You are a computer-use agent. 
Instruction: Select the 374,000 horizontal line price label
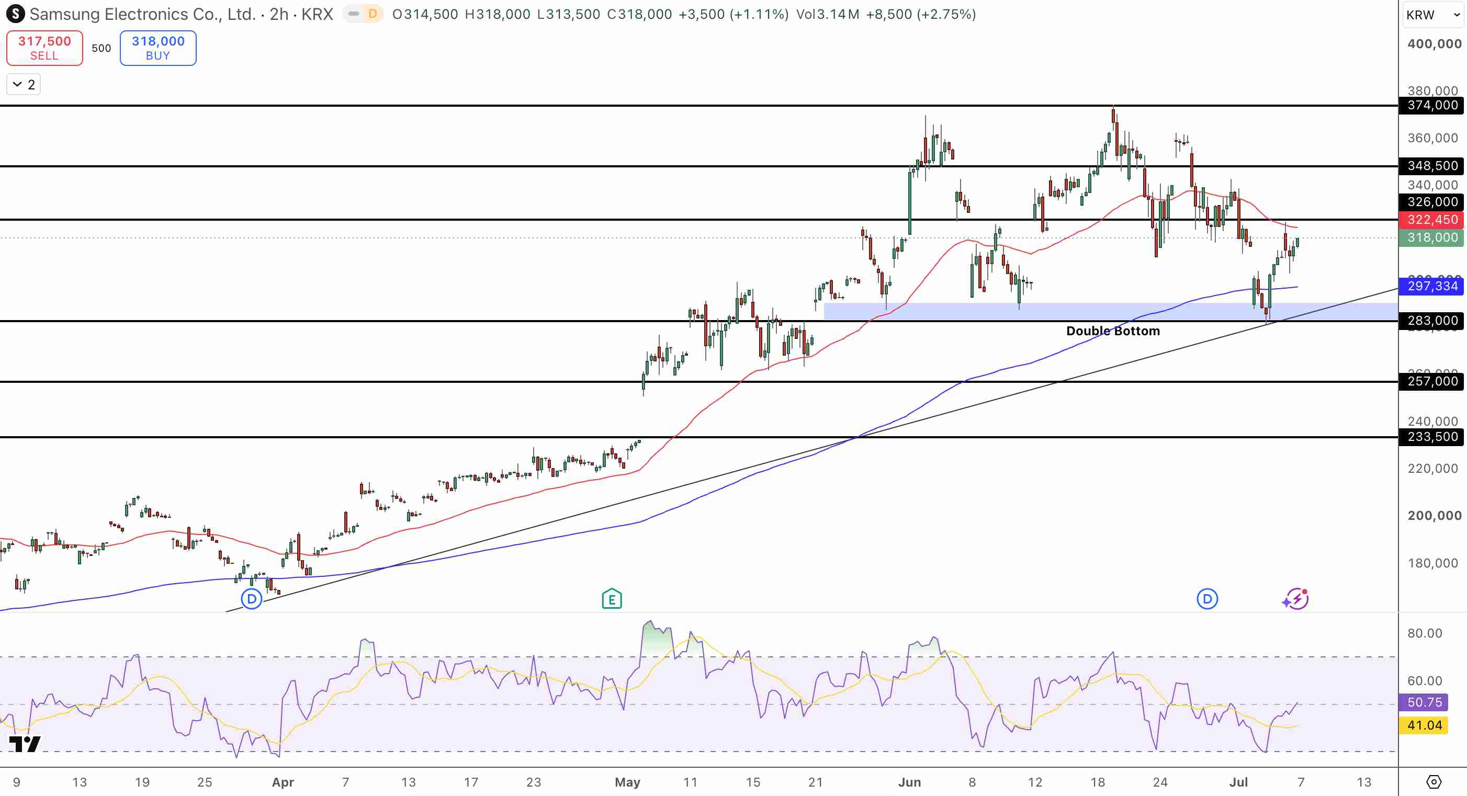pos(1432,105)
